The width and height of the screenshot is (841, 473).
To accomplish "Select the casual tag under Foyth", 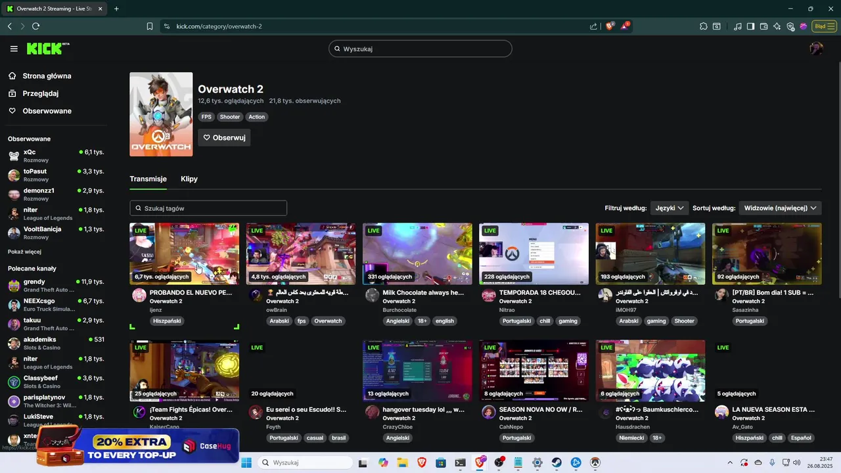I will [315, 438].
